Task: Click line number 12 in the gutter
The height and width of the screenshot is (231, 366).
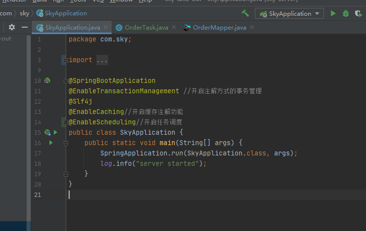Action: pyautogui.click(x=38, y=102)
